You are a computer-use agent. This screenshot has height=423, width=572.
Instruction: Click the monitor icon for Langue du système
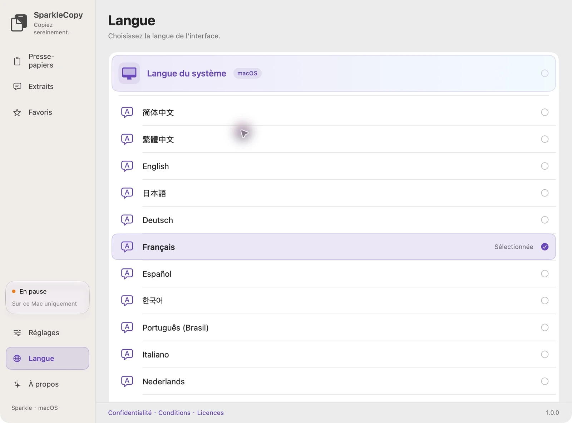[129, 73]
